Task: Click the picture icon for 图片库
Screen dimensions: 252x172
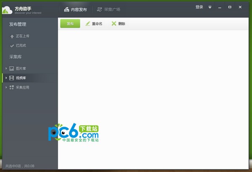Action: [12, 69]
